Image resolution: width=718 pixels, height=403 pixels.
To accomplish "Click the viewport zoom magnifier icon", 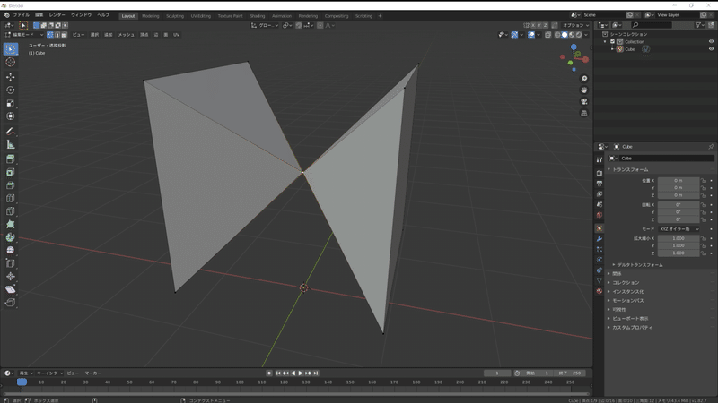I will pyautogui.click(x=584, y=79).
